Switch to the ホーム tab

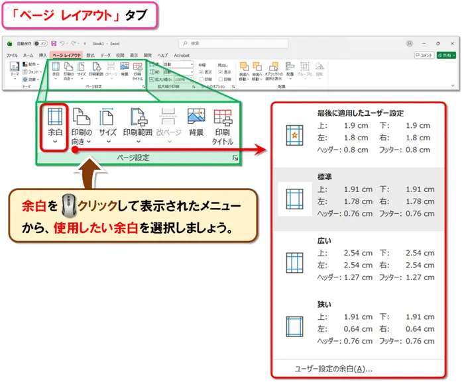29,55
